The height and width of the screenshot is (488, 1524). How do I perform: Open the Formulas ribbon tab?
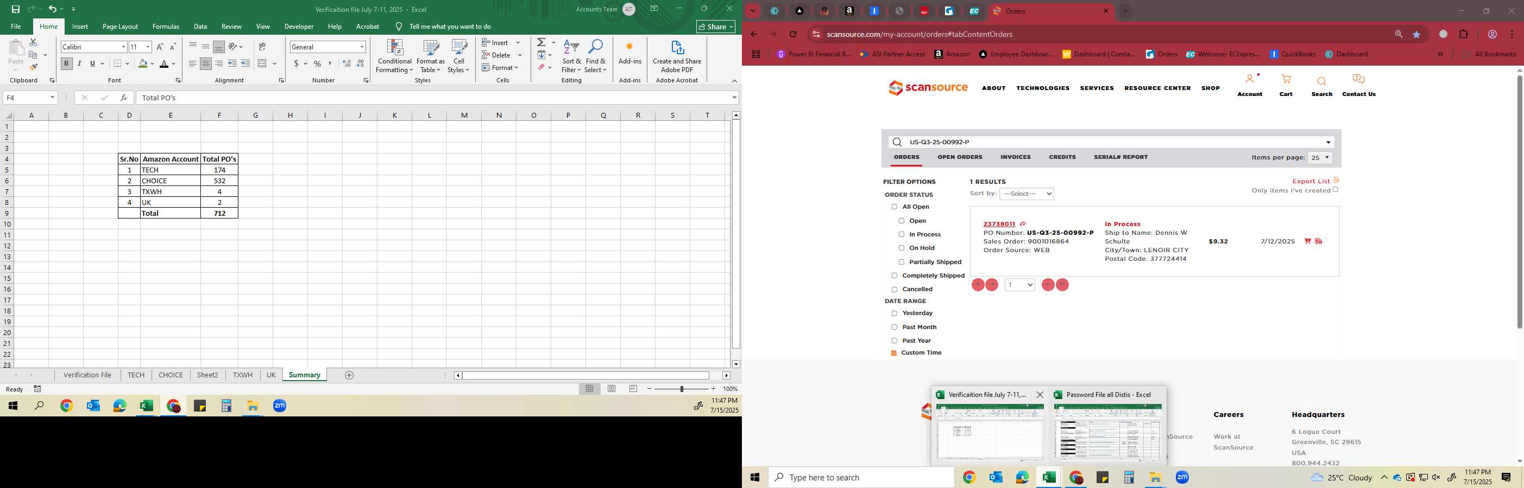tap(166, 27)
